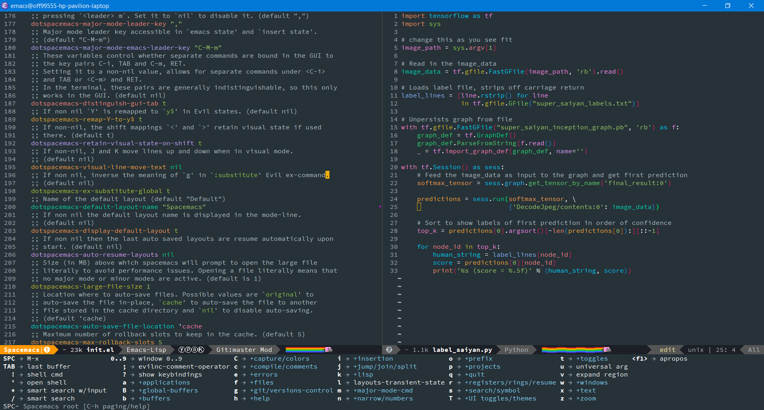Expand the +UI toggles/themes prefix
Viewport: 764px width, 410px height.
point(500,398)
